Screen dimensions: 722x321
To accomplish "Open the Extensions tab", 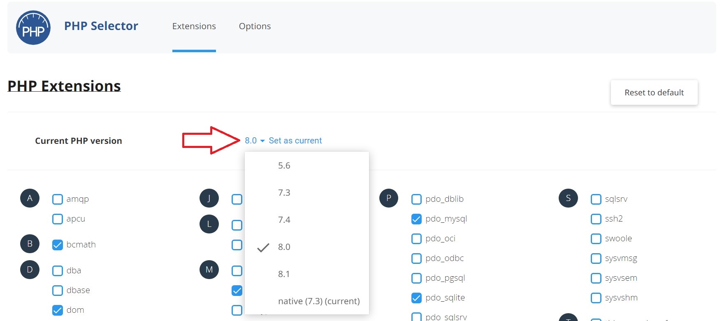I will coord(194,26).
